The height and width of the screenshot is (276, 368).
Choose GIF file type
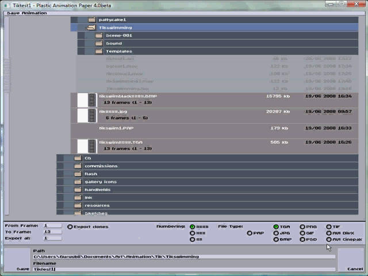tap(302, 233)
